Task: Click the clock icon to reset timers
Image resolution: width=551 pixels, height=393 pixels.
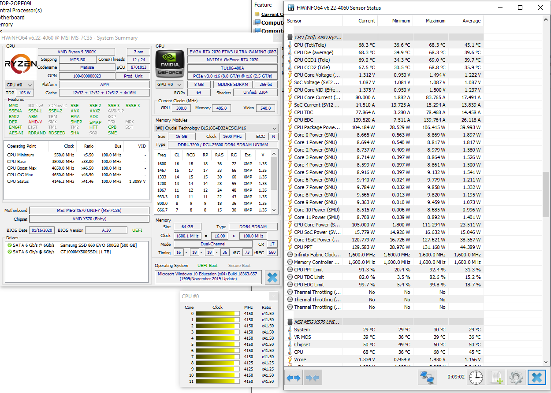Action: [476, 377]
